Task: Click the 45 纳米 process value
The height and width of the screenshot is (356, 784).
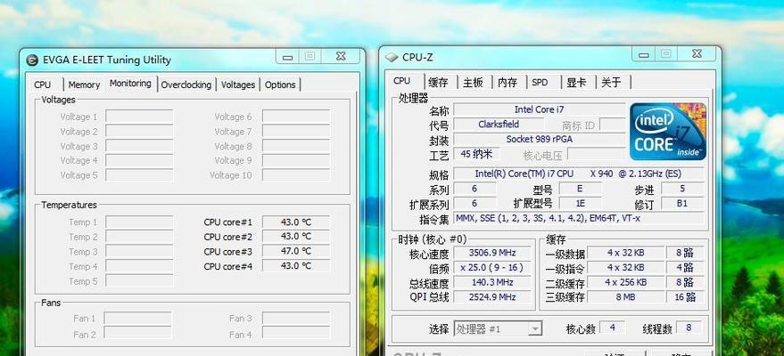Action: 476,154
